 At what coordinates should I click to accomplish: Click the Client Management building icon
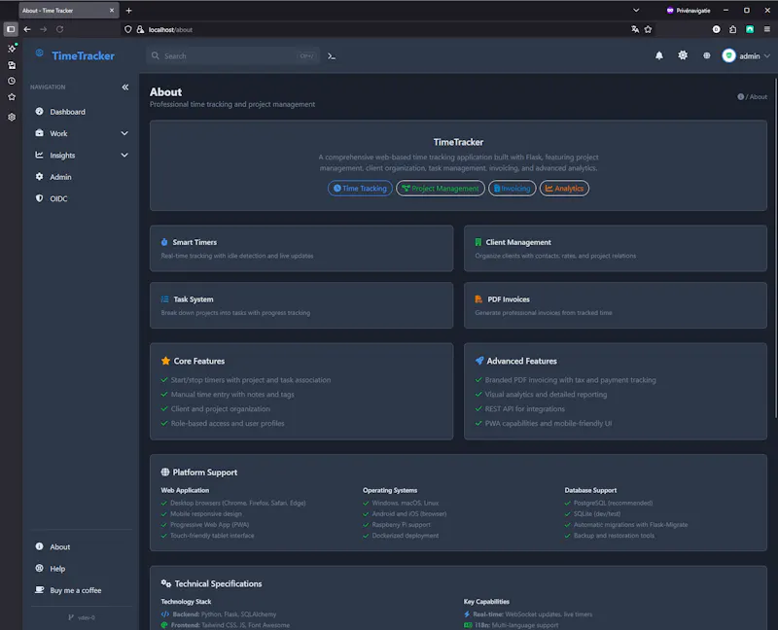pyautogui.click(x=477, y=242)
